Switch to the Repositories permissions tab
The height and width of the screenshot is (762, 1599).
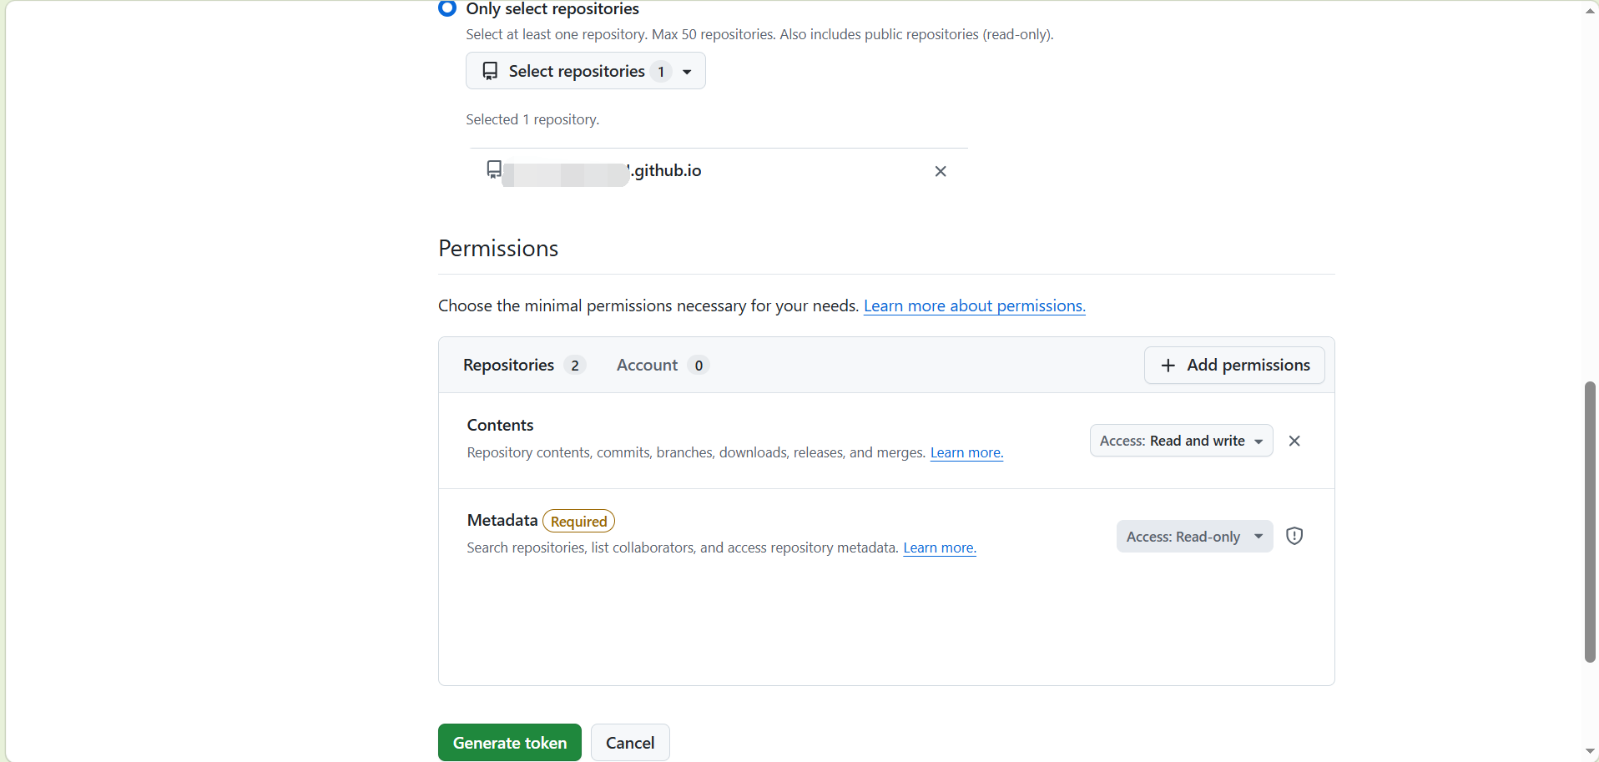pyautogui.click(x=523, y=365)
